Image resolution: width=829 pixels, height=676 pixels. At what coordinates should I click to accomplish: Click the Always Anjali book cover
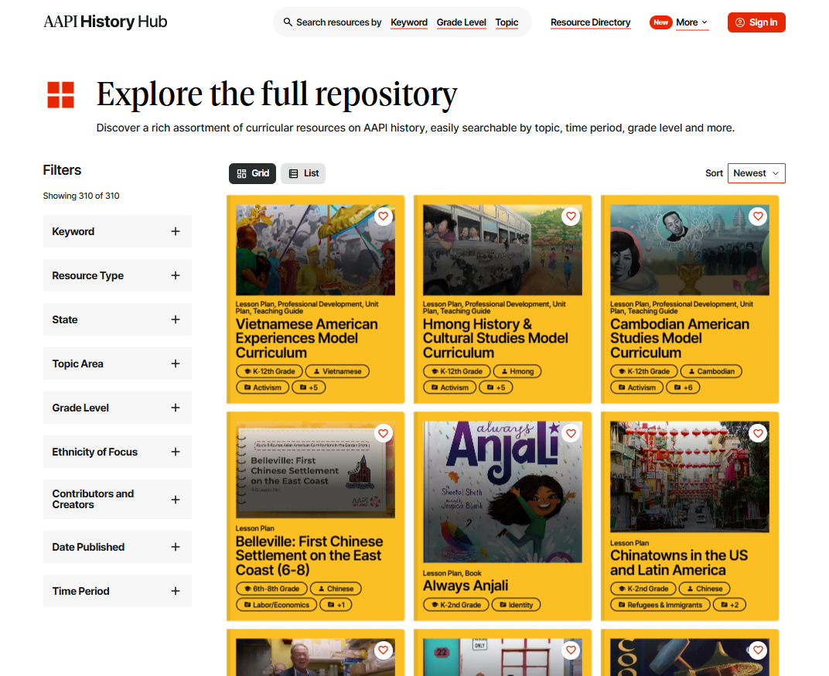pyautogui.click(x=502, y=492)
